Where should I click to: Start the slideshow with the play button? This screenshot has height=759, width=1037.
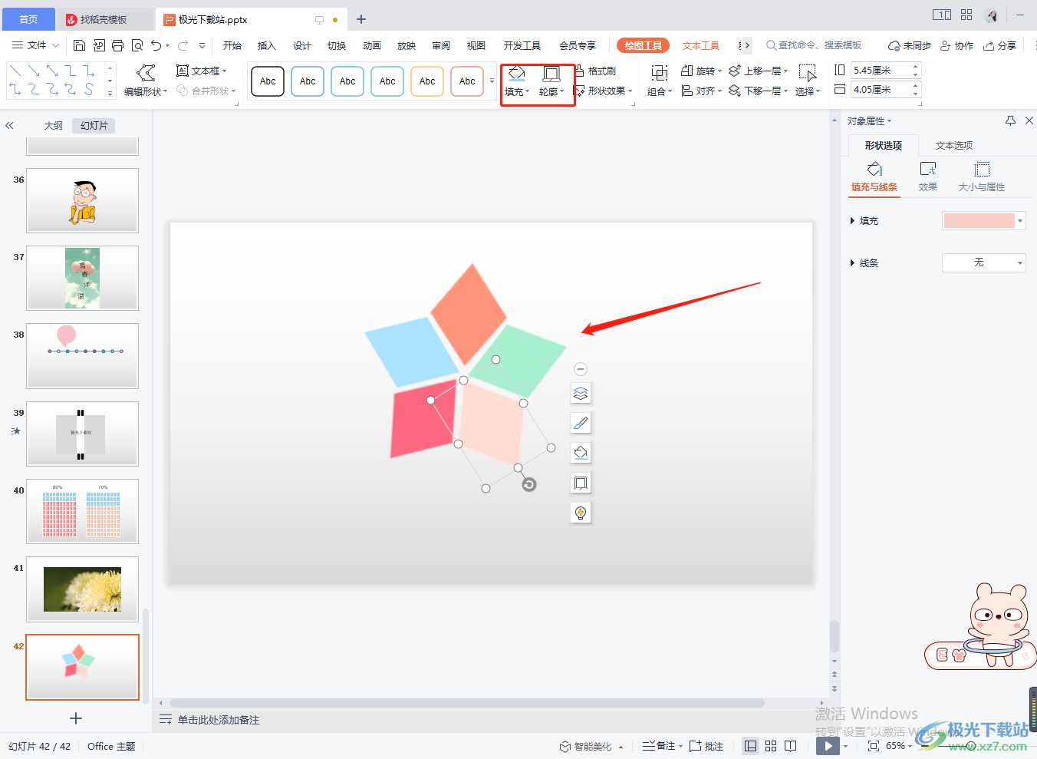(x=828, y=746)
